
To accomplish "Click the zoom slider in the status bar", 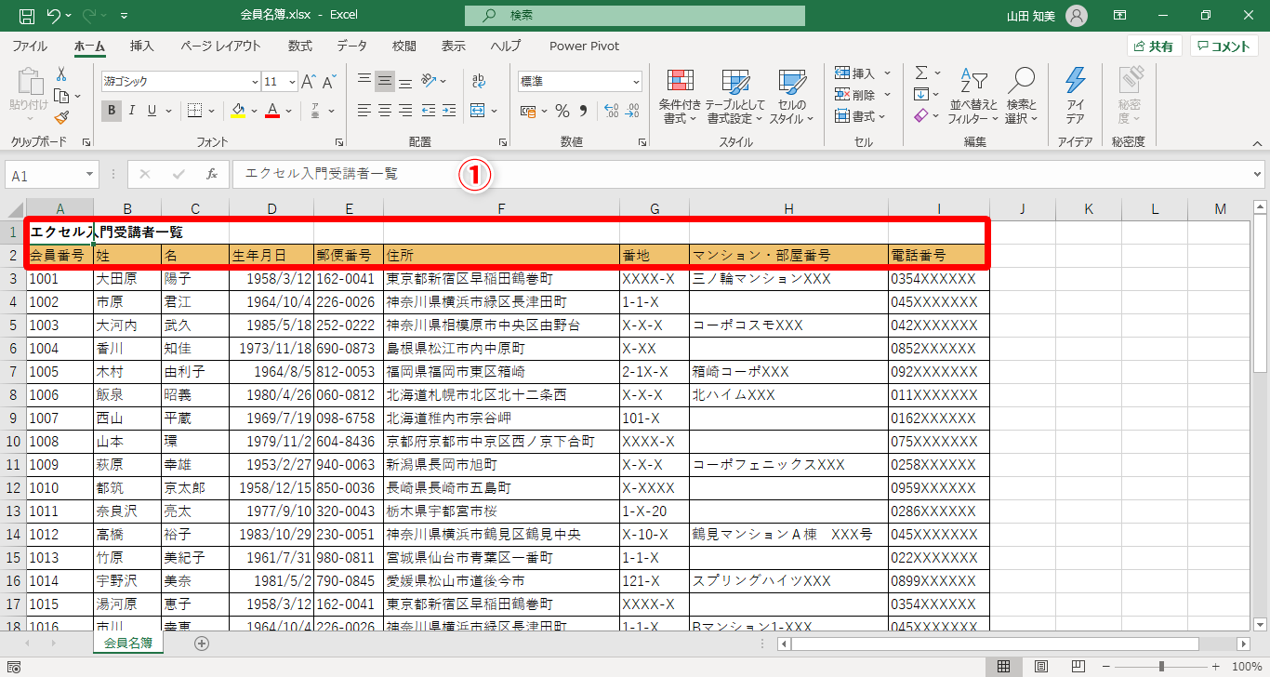I will tap(1161, 666).
